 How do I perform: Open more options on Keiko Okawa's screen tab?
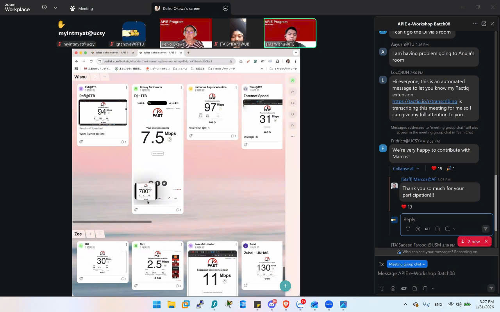point(225,8)
